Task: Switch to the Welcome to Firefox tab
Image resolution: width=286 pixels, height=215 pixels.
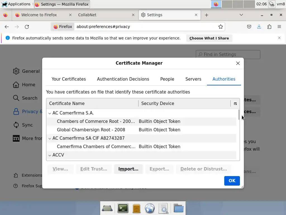Action: click(x=39, y=15)
